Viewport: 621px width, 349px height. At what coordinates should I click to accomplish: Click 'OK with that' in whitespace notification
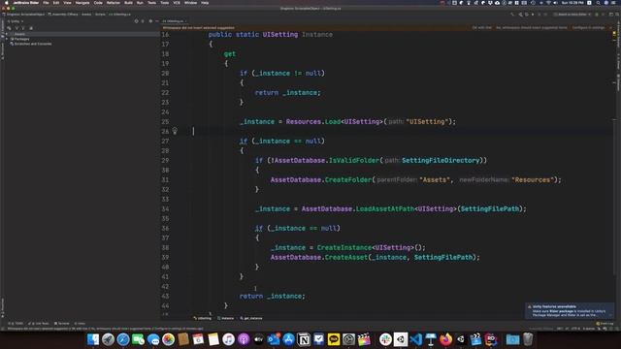[481, 28]
